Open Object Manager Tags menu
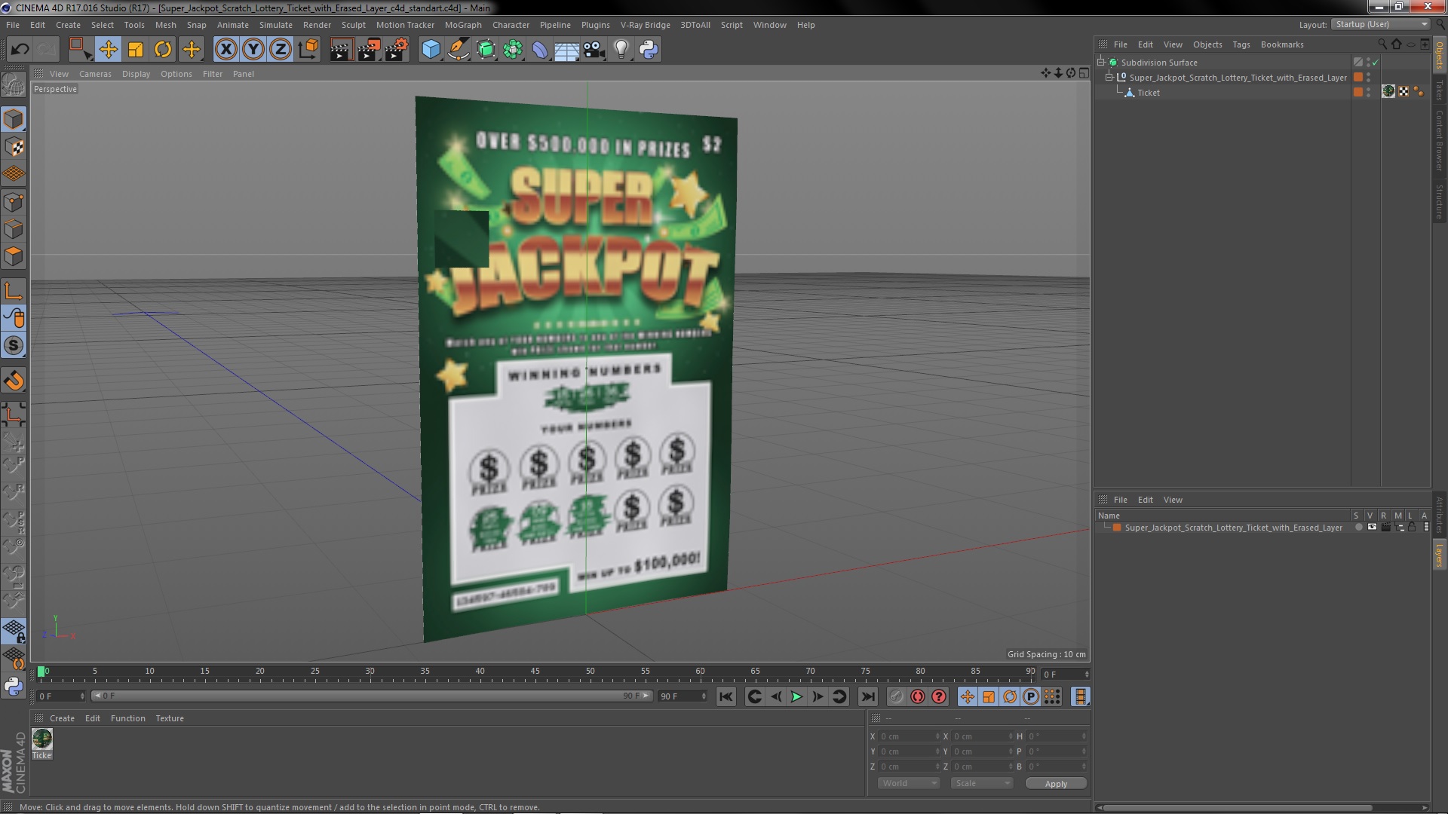Viewport: 1448px width, 814px height. pos(1241,44)
